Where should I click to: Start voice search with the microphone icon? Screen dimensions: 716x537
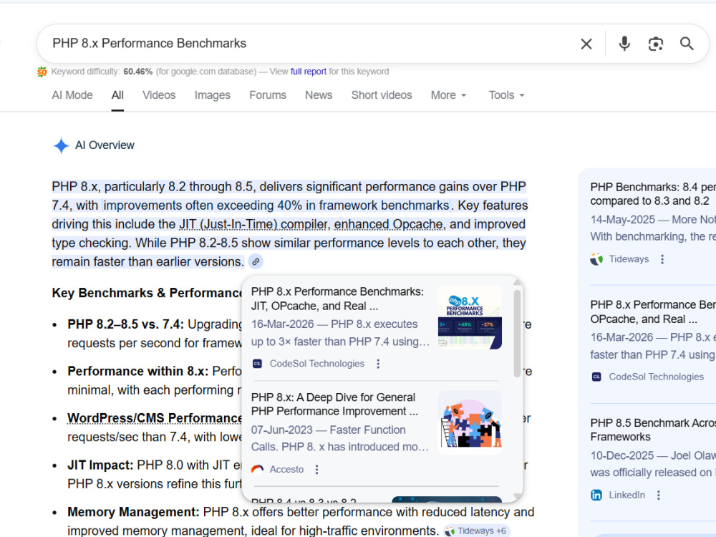tap(624, 44)
